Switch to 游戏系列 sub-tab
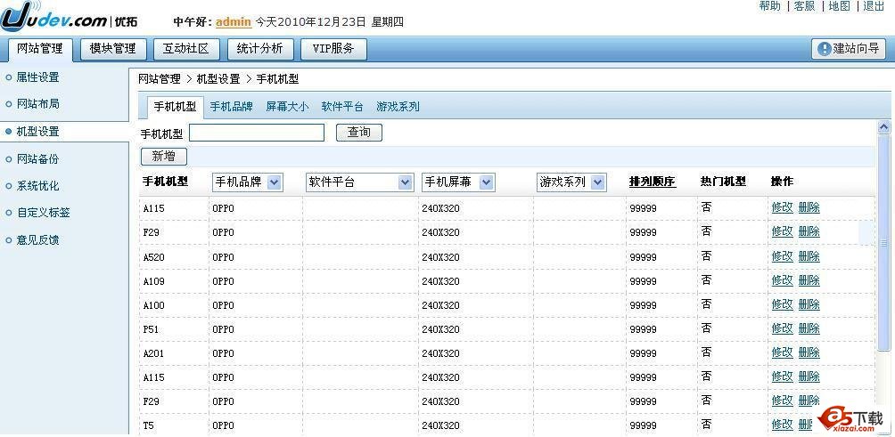Screen dimensions: 895x437 [x=398, y=107]
